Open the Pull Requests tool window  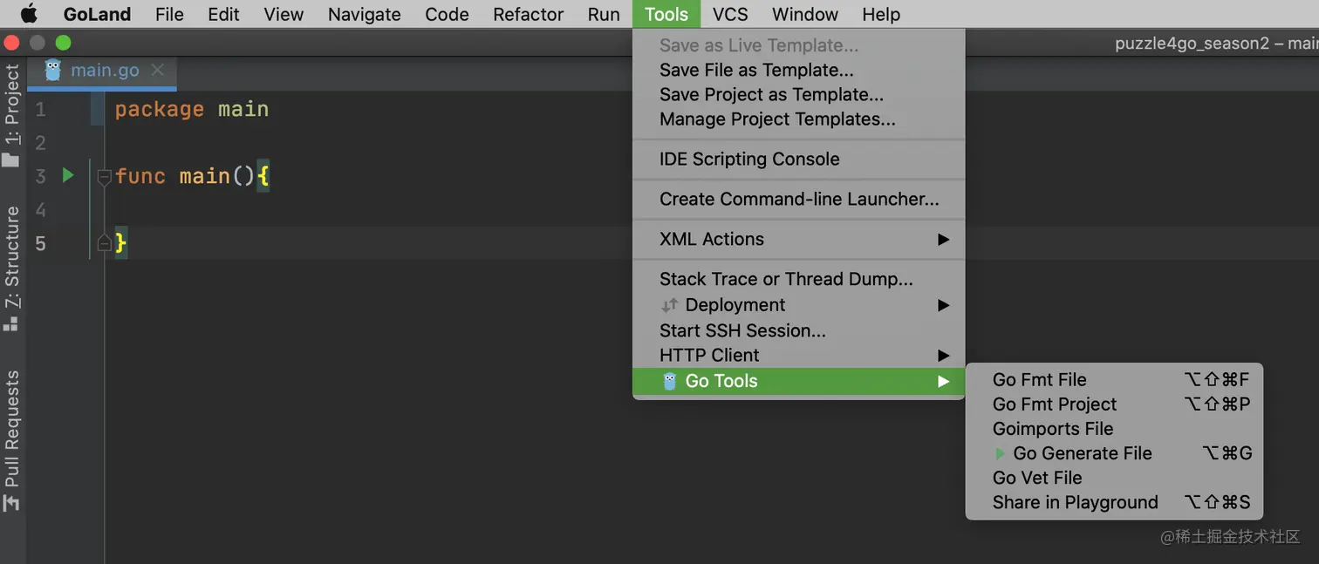click(x=11, y=440)
